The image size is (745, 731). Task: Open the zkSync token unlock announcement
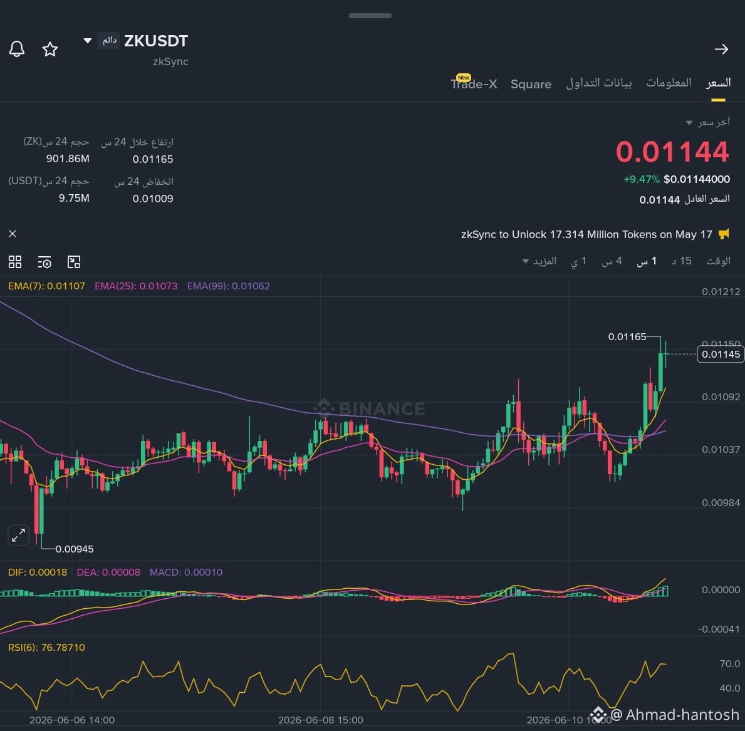pos(586,234)
